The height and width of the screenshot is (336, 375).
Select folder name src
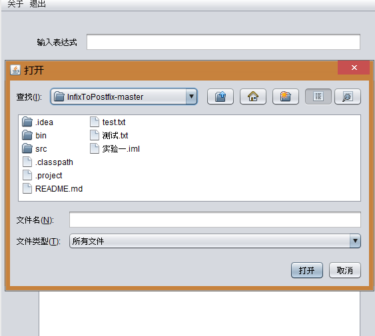(x=41, y=149)
